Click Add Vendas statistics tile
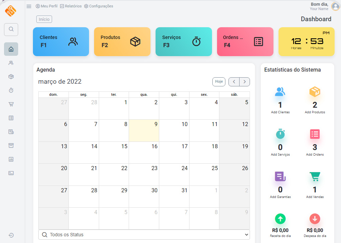This screenshot has width=341, height=243. [314, 185]
